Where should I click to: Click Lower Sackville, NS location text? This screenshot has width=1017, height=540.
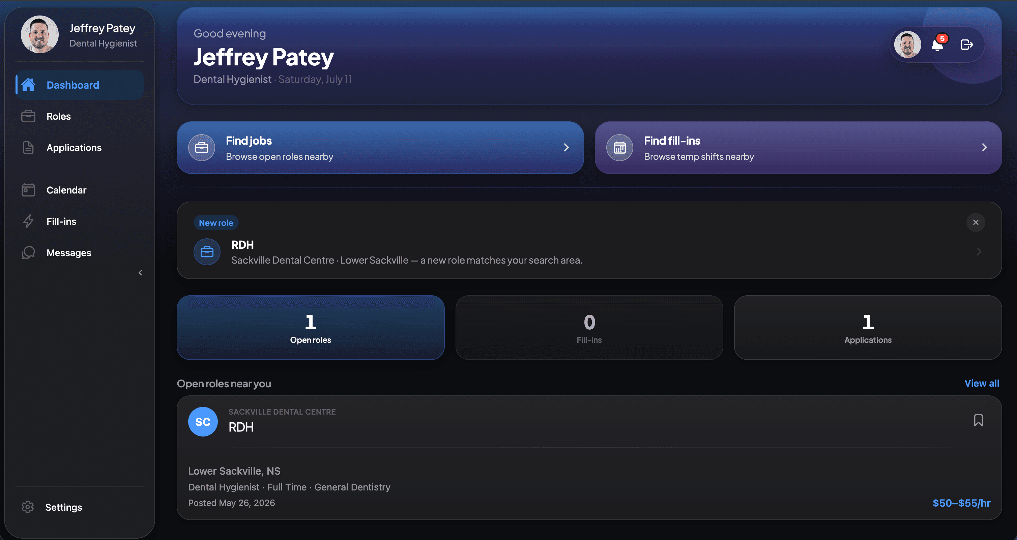[234, 471]
